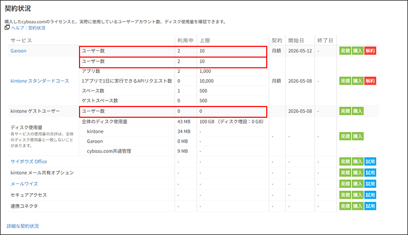Select the アプリ数 row label
The image size is (408, 235).
pos(91,71)
